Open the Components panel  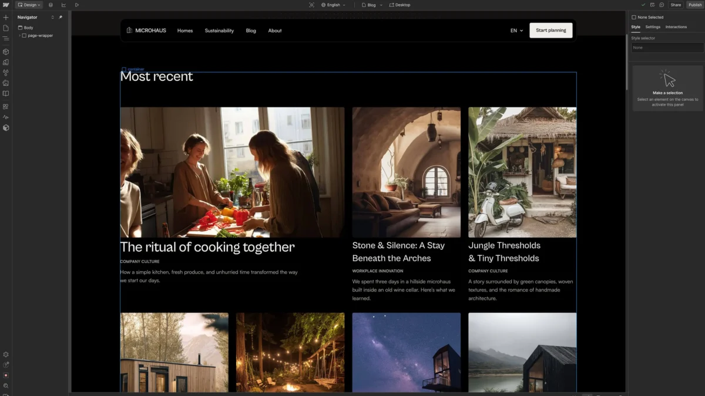pyautogui.click(x=6, y=51)
